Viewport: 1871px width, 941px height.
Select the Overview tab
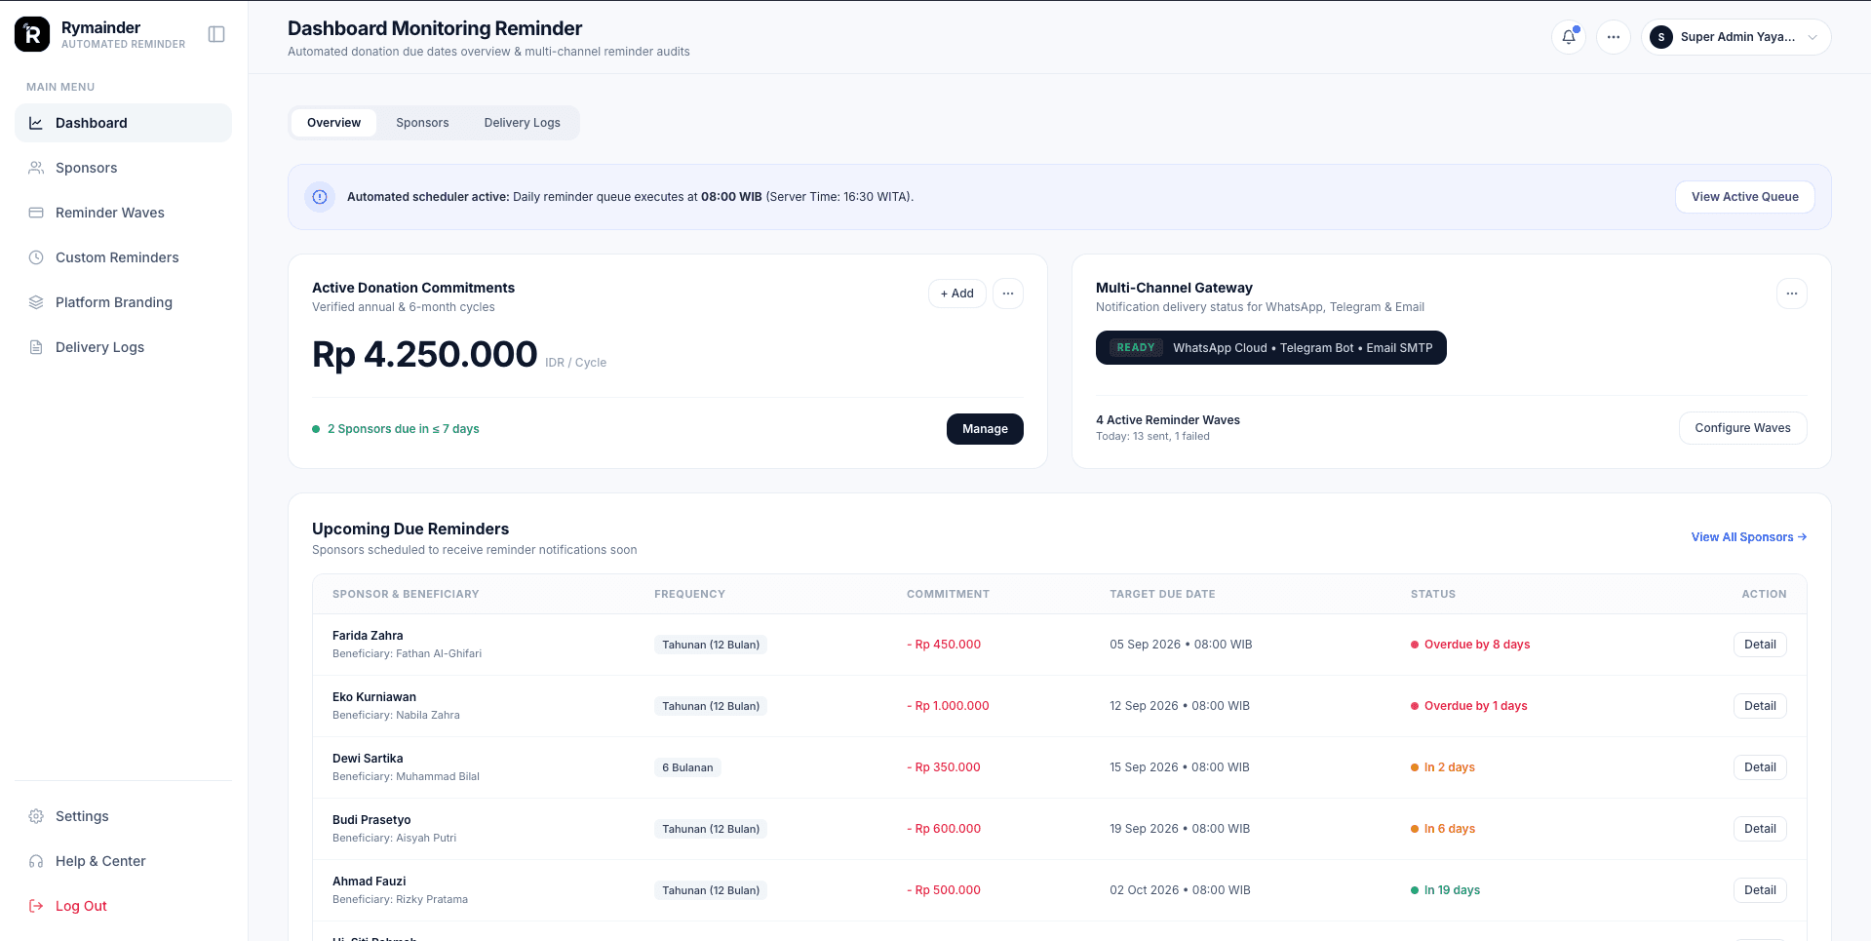333,123
